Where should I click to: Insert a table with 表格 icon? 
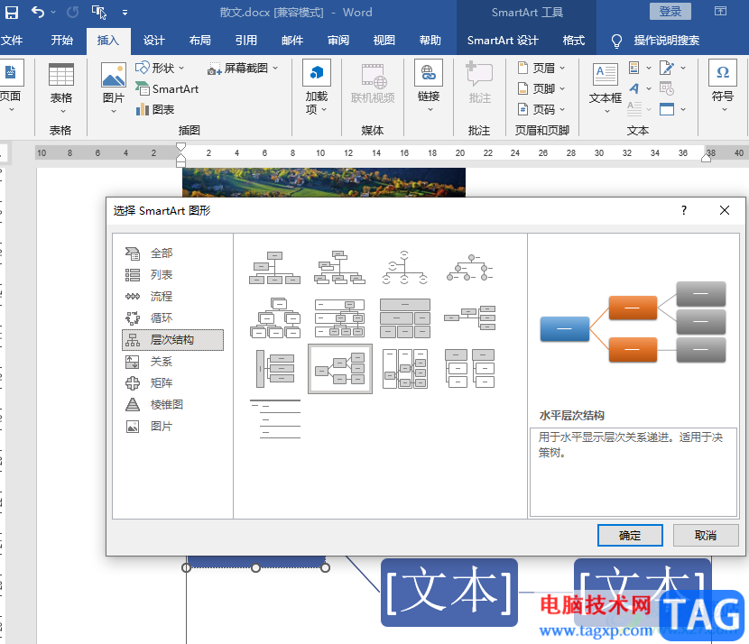61,88
